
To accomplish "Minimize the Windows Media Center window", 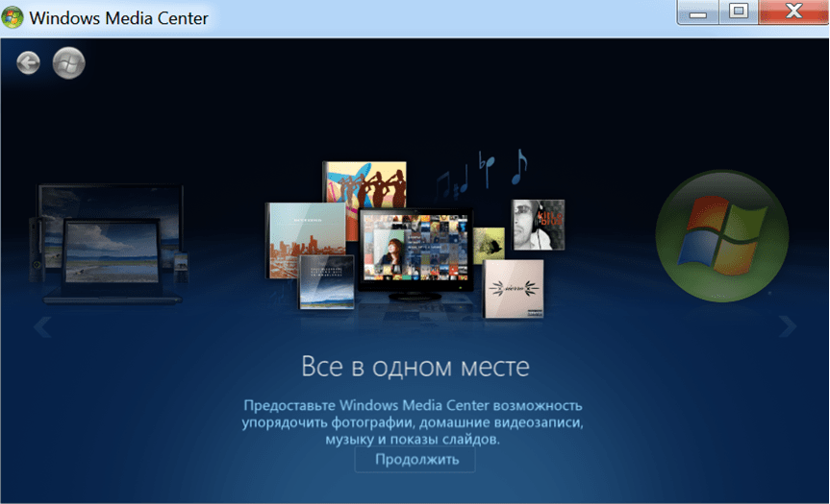I will coord(698,13).
